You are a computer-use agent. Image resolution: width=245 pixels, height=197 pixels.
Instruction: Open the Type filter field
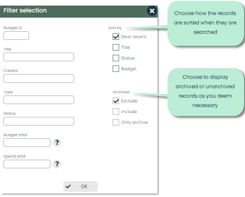click(x=39, y=100)
